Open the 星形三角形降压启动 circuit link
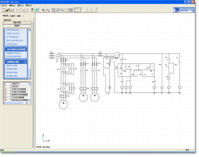This screenshot has width=199, height=157. click(15, 41)
